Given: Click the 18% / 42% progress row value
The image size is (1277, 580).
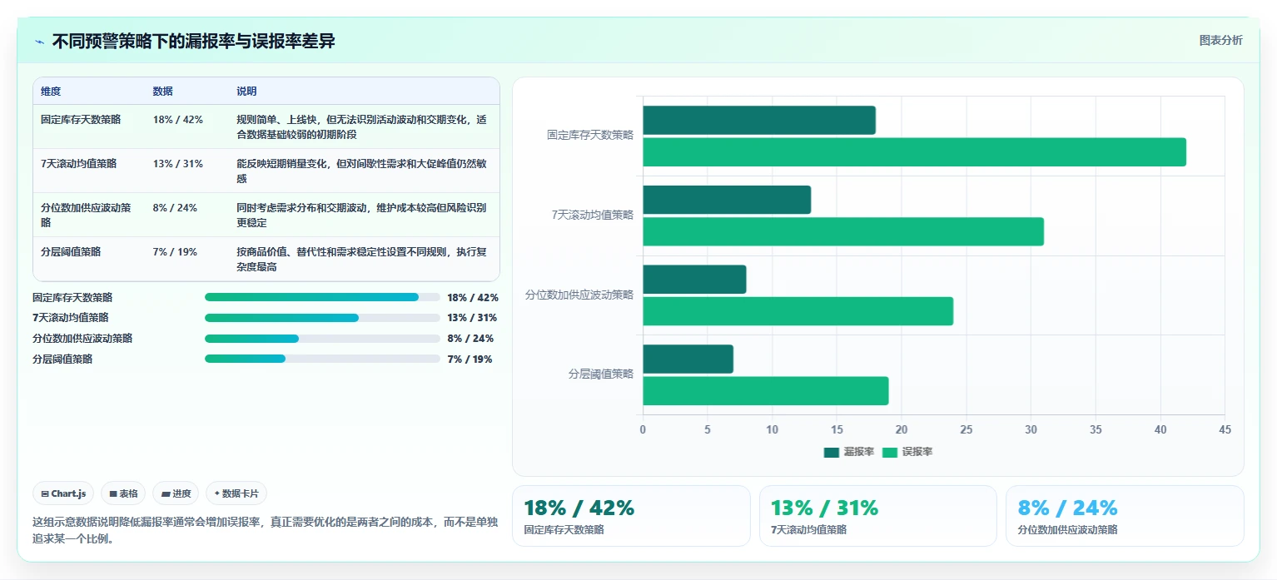Looking at the screenshot, I should coord(473,297).
